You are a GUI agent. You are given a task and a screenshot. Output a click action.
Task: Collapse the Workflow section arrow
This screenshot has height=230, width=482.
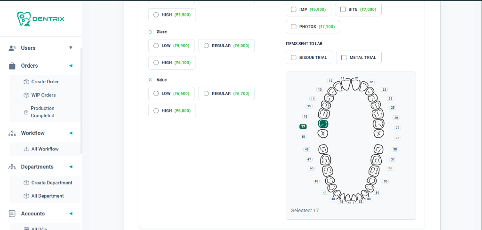click(x=71, y=133)
